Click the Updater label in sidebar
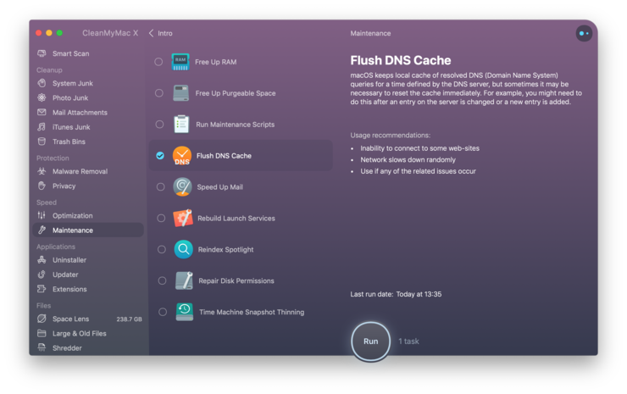The image size is (627, 394). tap(65, 275)
